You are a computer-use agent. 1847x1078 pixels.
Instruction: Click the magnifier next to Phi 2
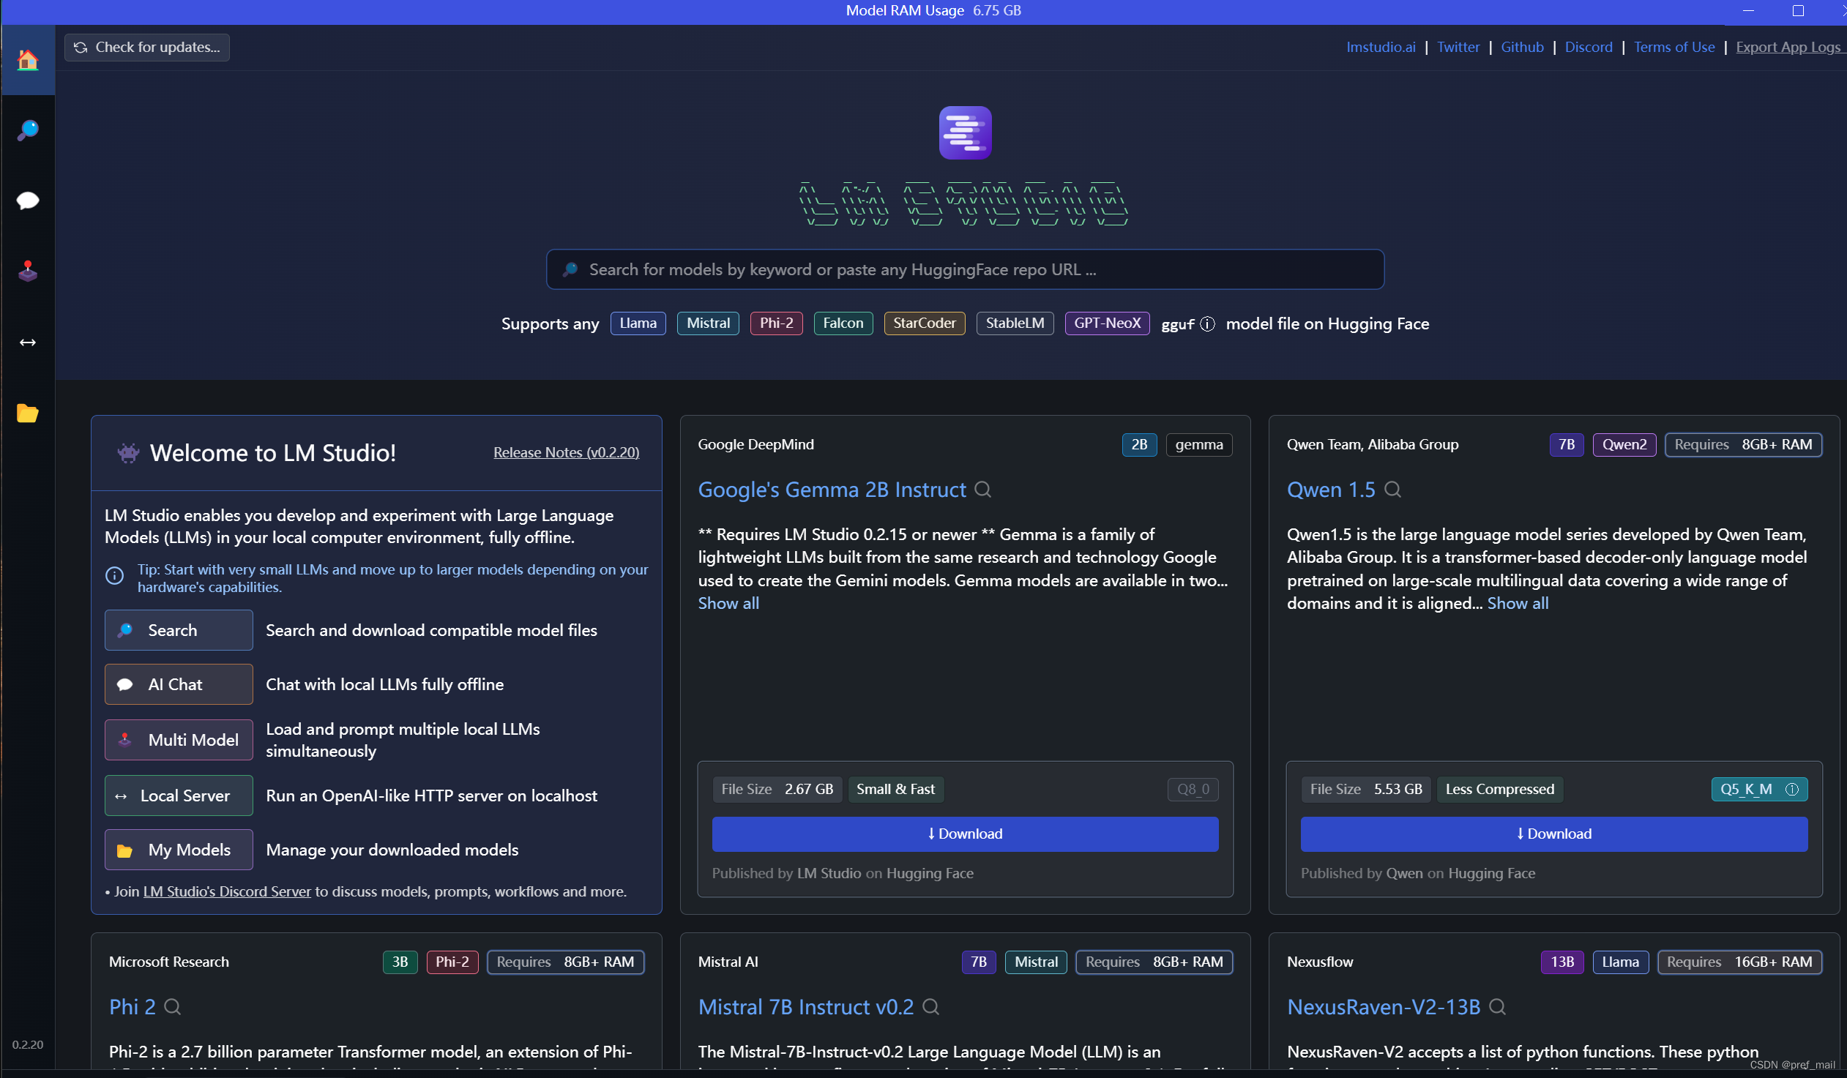click(172, 1007)
